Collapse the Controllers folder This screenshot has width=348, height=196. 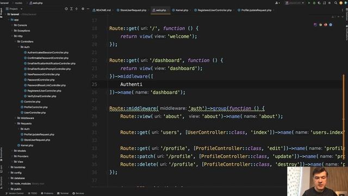tap(16, 41)
